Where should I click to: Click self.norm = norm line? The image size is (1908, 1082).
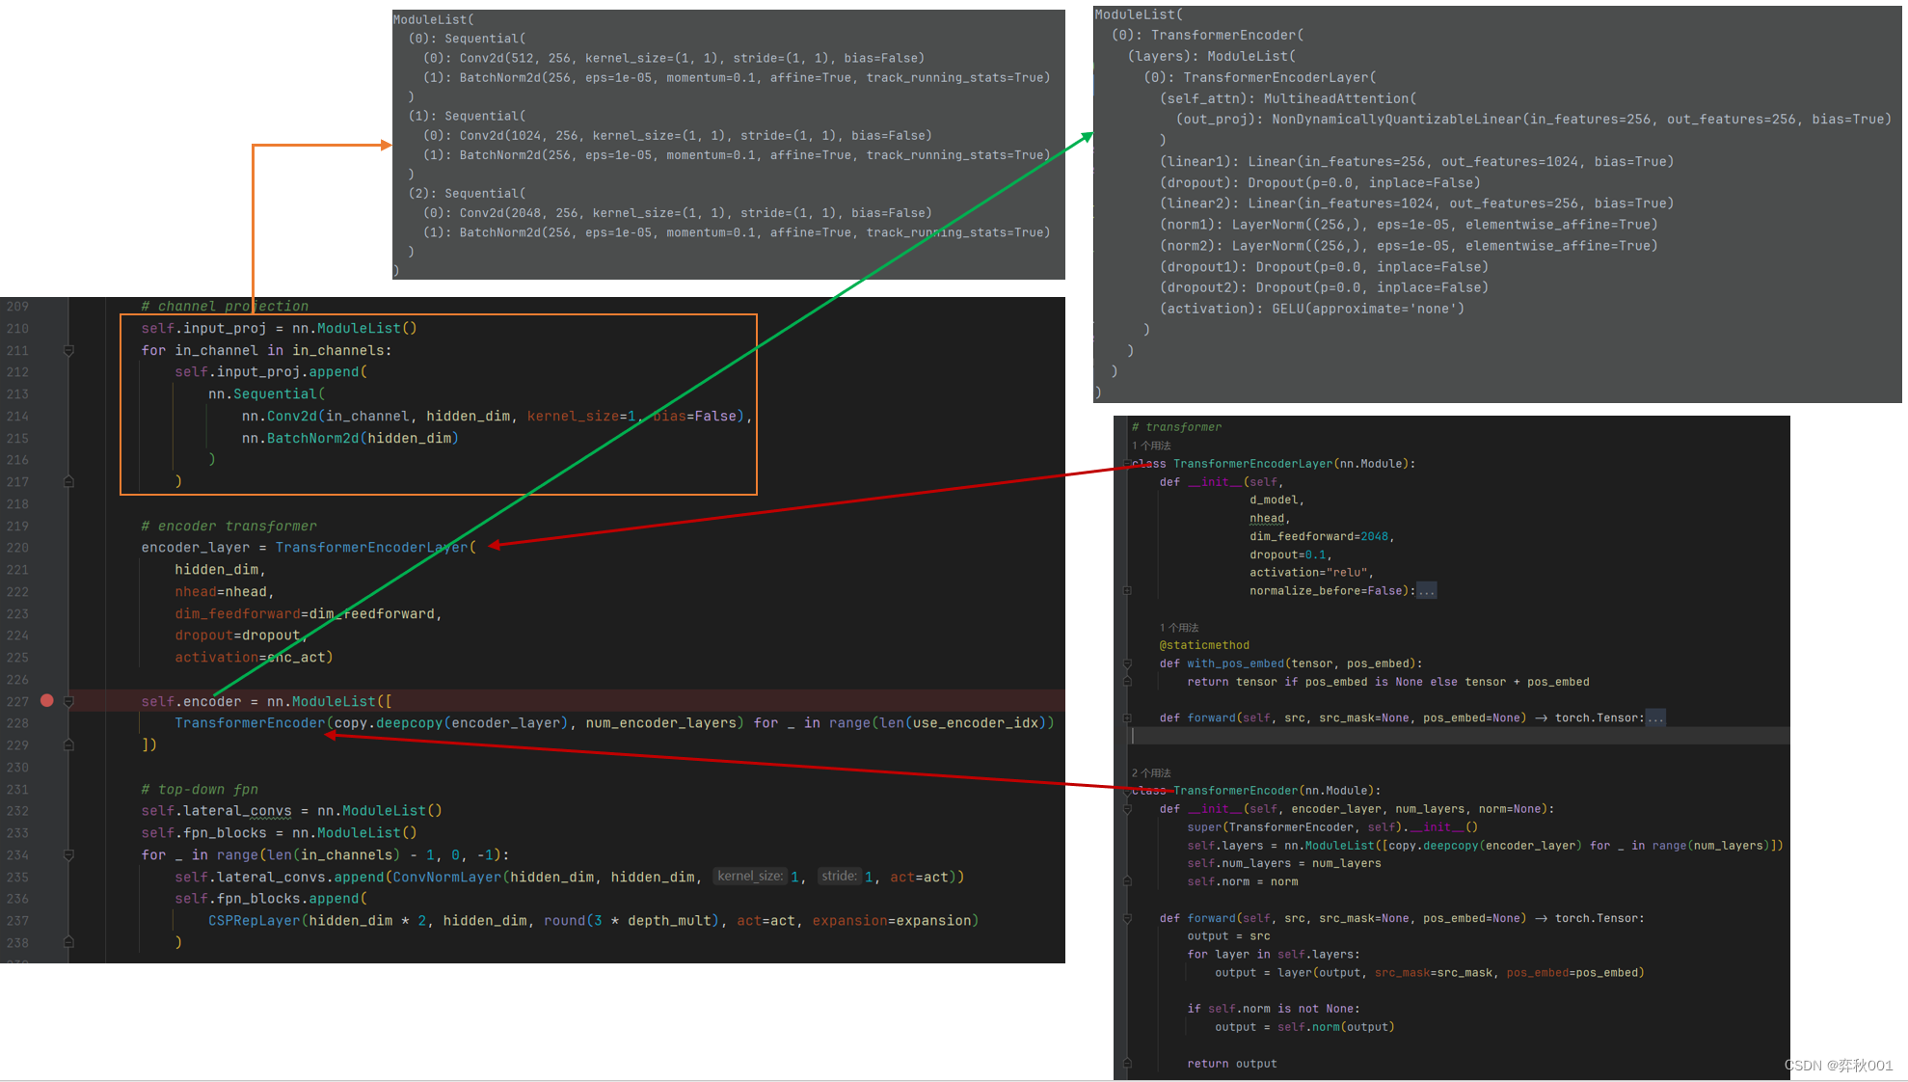tap(1243, 882)
